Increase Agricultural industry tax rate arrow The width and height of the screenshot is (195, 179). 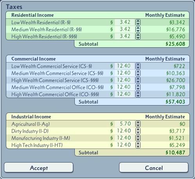138,122
